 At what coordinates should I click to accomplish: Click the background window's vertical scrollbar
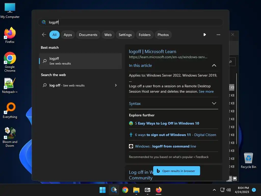point(236,108)
